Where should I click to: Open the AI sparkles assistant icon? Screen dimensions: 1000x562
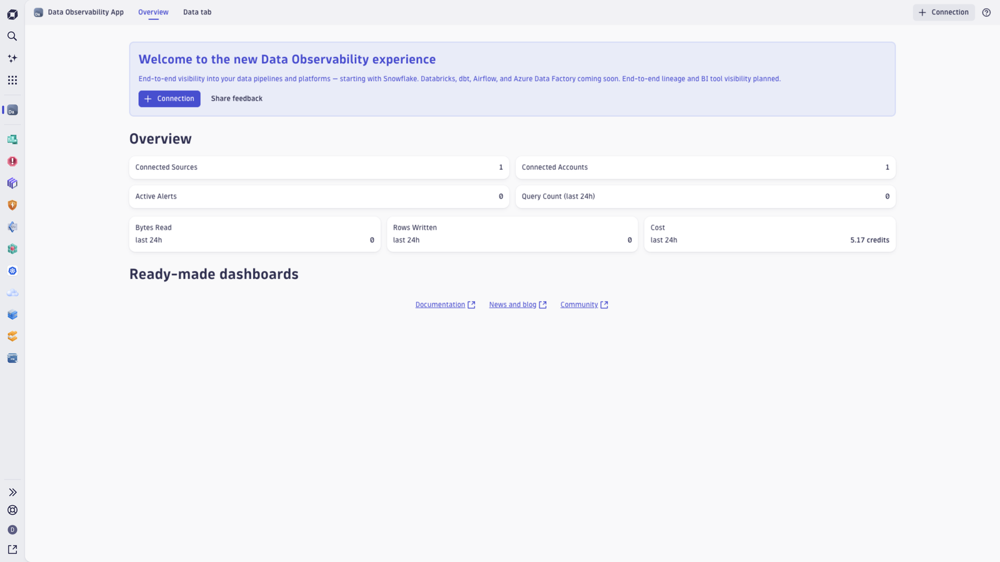coord(12,58)
